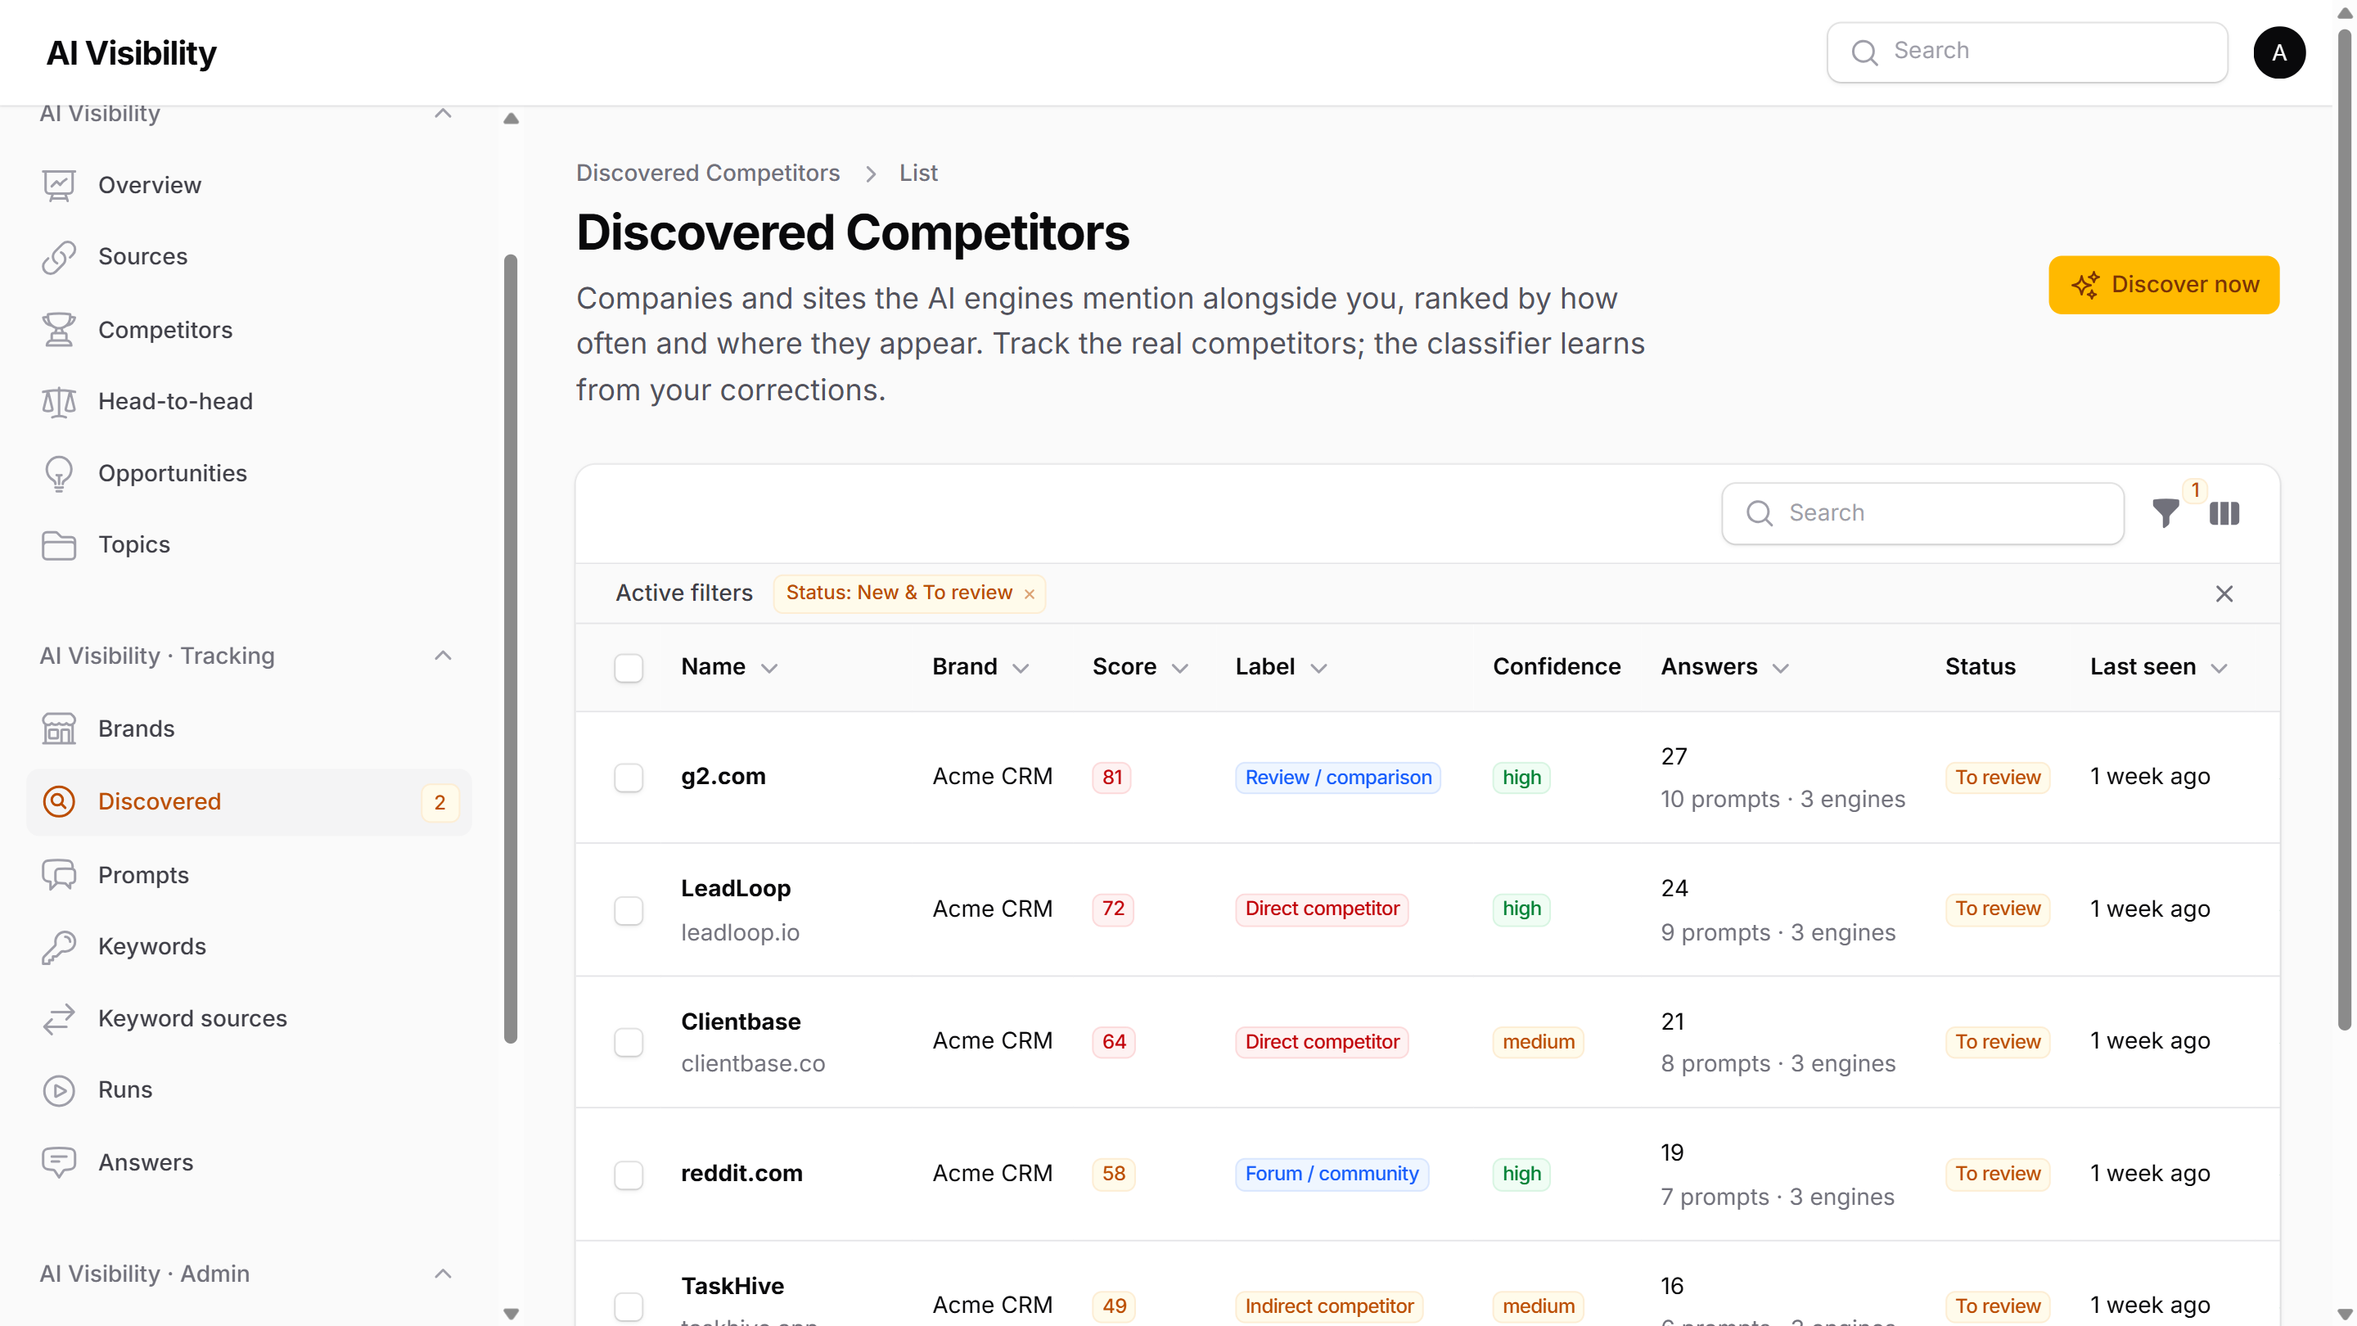
Task: Sort by the Name column
Action: point(729,667)
